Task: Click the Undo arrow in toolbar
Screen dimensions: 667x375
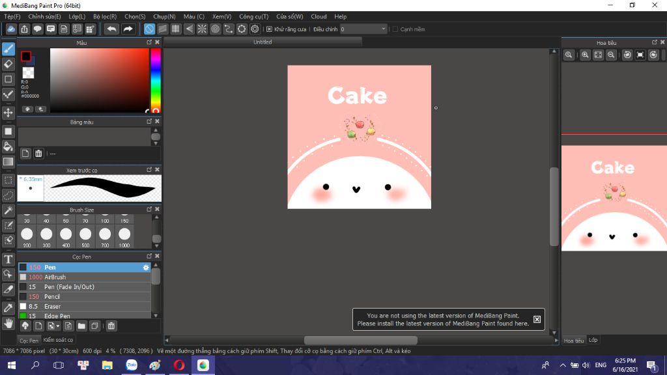Action: click(112, 29)
